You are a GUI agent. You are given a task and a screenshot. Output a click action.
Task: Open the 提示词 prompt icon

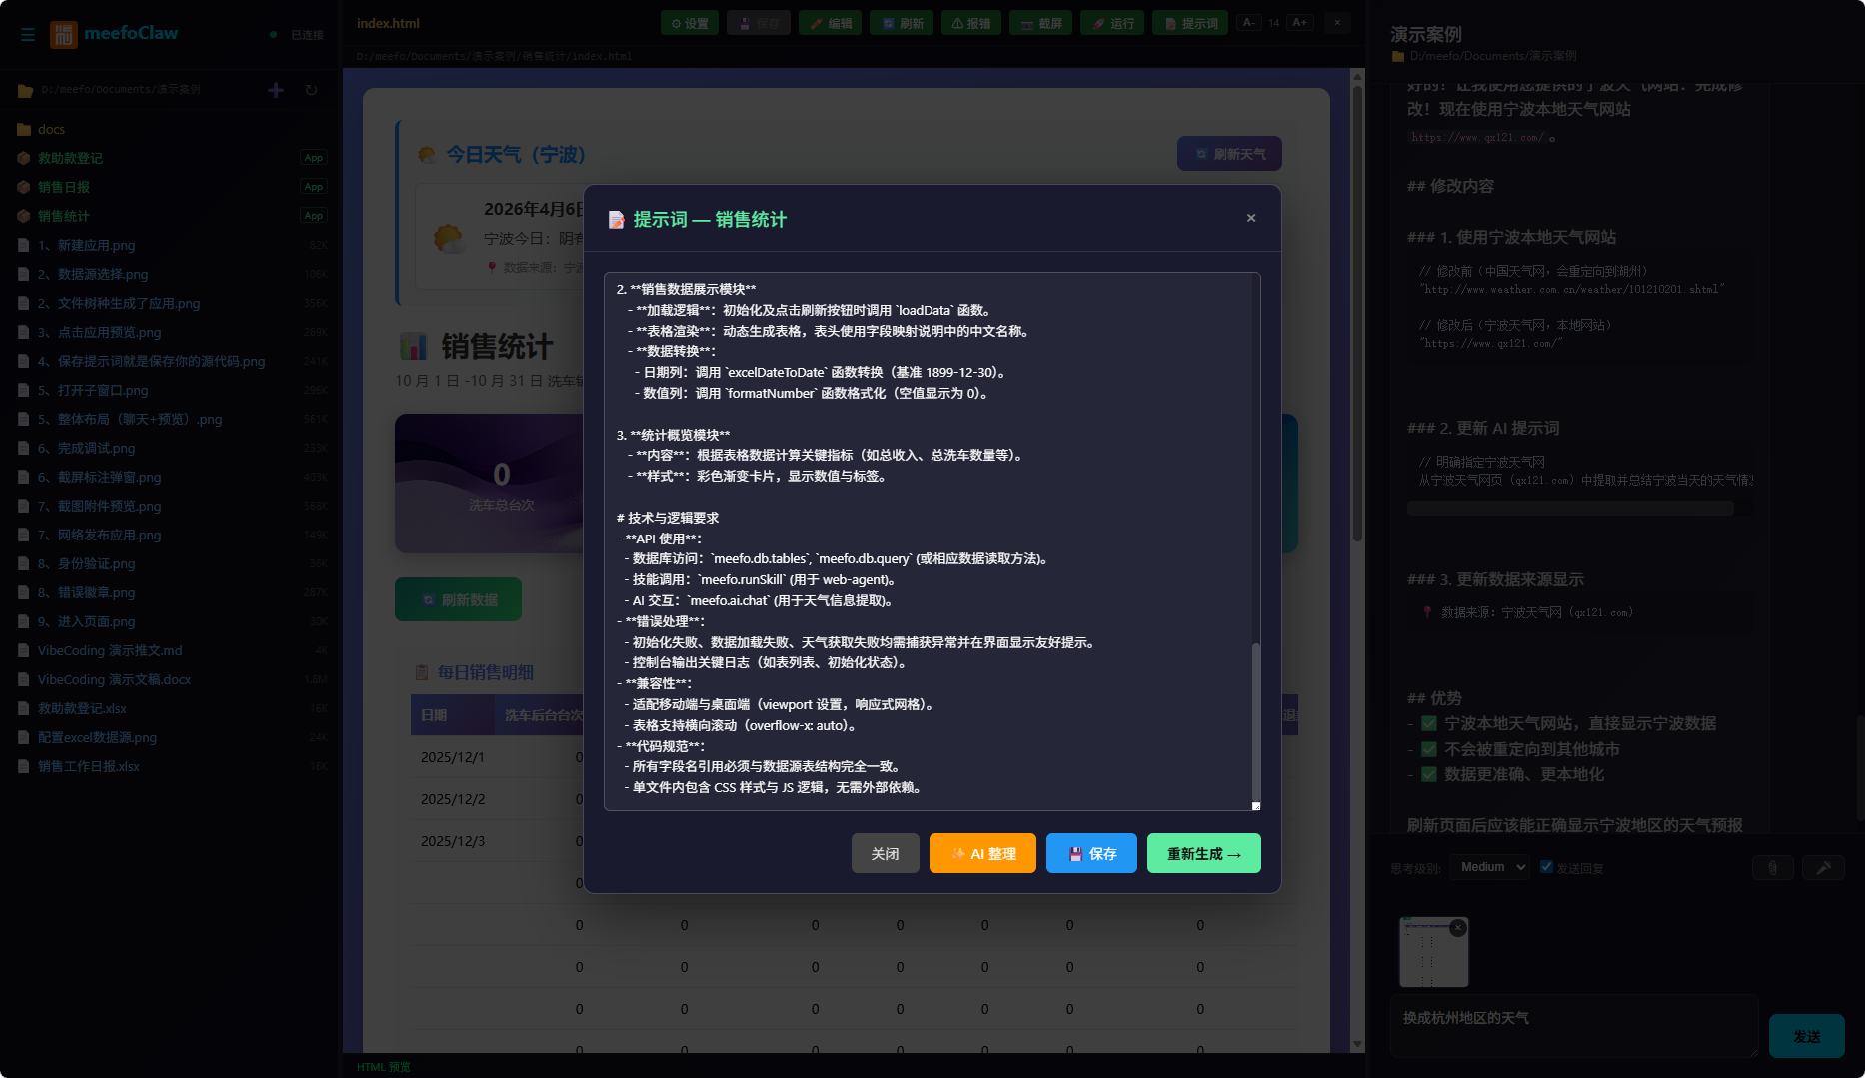point(1189,22)
